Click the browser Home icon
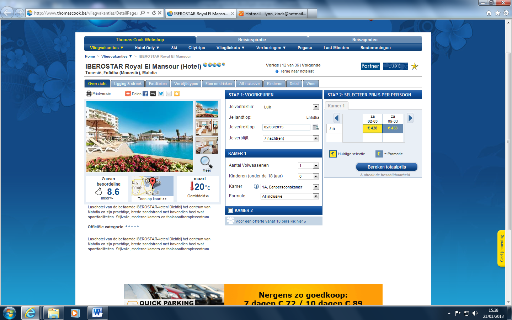Image resolution: width=512 pixels, height=320 pixels. [489, 13]
